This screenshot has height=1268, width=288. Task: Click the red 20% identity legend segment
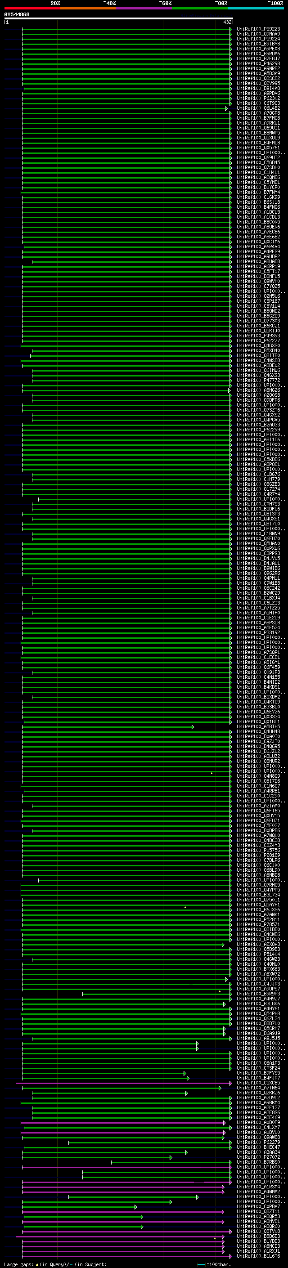click(x=32, y=8)
